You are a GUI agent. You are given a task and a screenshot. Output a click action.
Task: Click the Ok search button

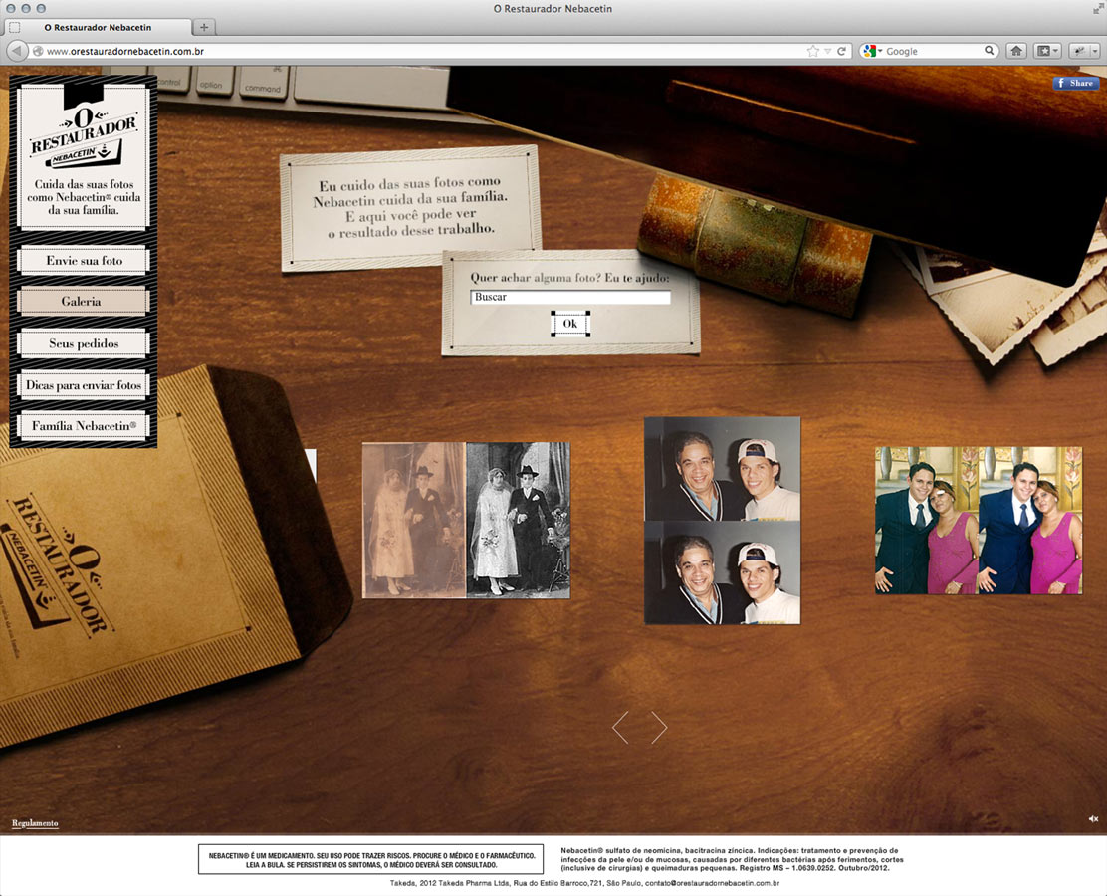pyautogui.click(x=570, y=324)
